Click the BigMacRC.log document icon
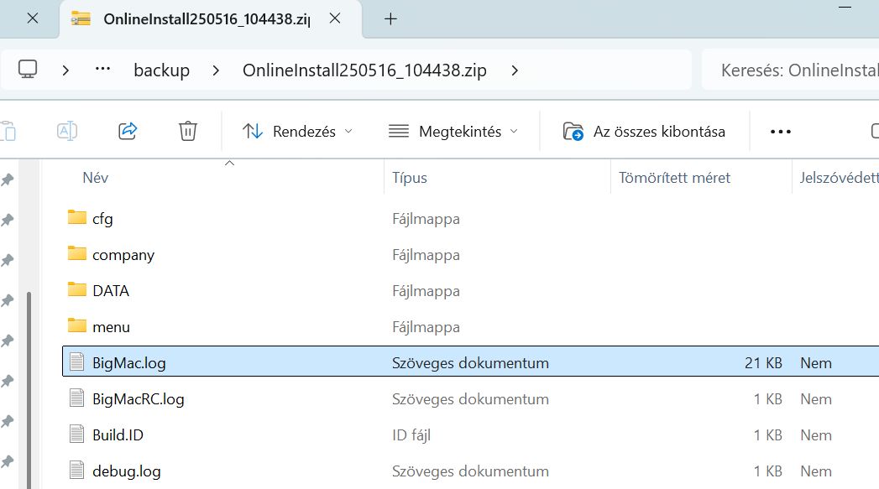Screen dimensions: 879x489 coord(76,398)
